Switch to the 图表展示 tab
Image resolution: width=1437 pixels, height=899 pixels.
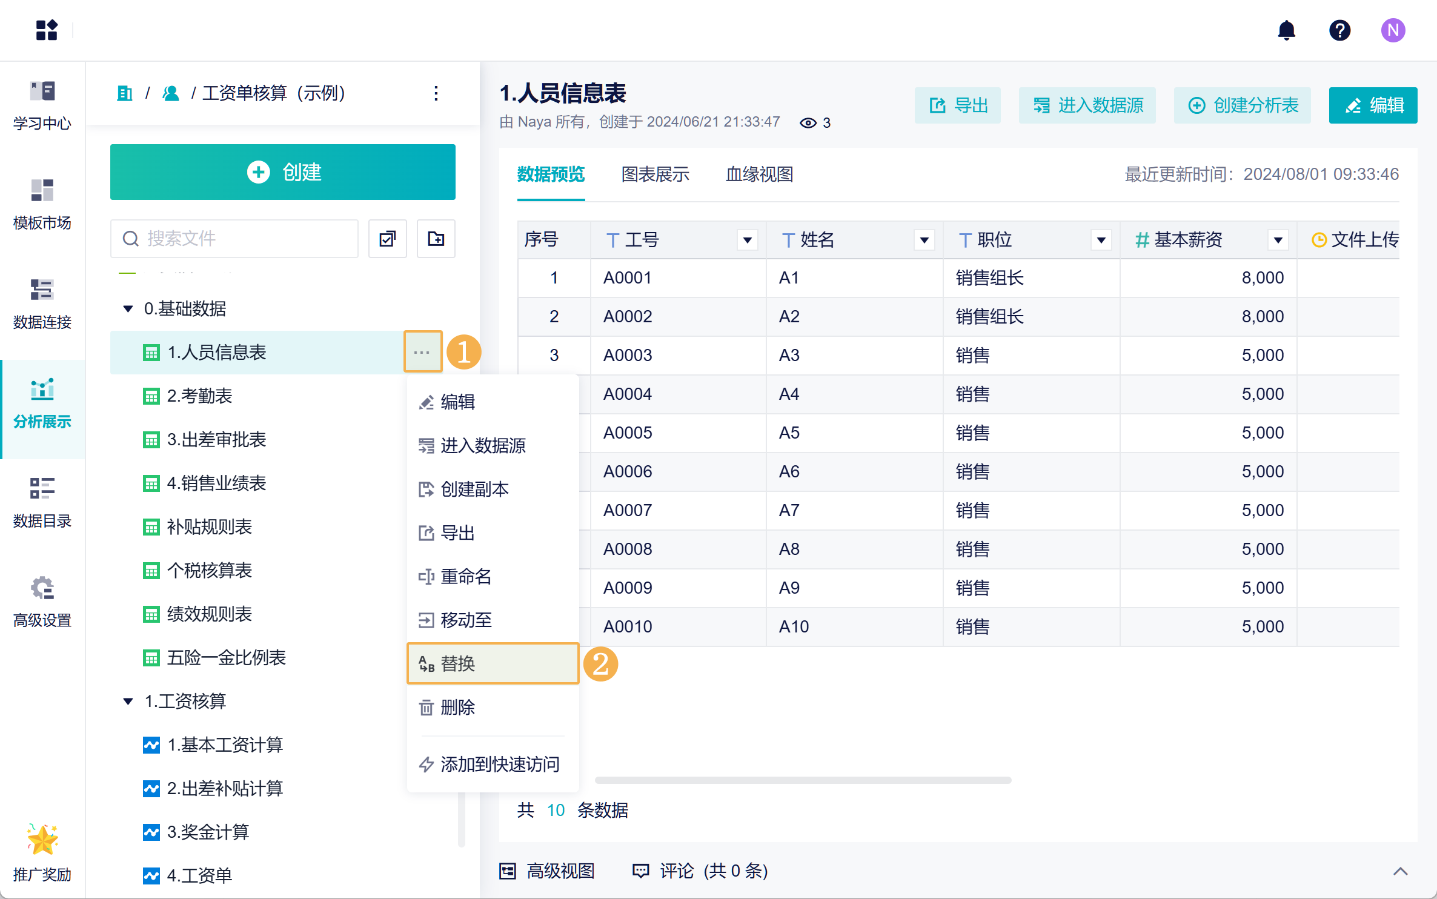point(655,174)
